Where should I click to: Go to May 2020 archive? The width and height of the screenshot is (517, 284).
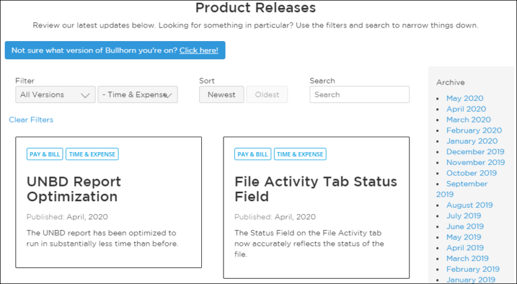click(x=464, y=98)
